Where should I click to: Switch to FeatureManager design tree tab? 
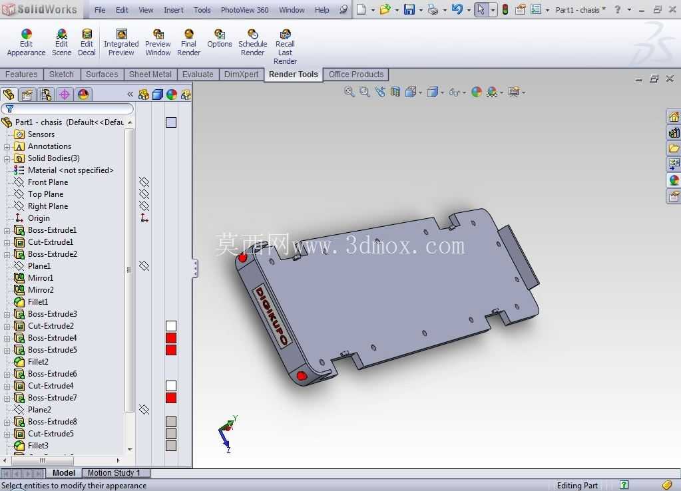click(x=9, y=94)
